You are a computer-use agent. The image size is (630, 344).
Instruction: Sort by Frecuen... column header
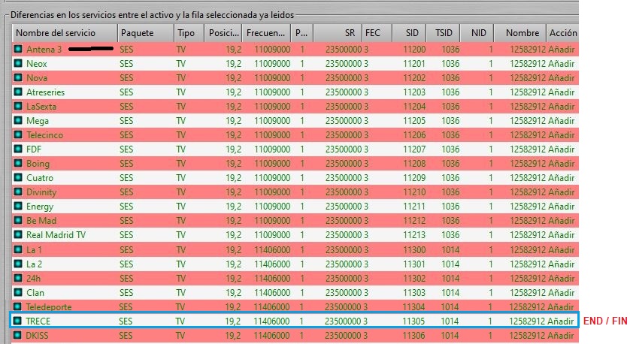266,33
